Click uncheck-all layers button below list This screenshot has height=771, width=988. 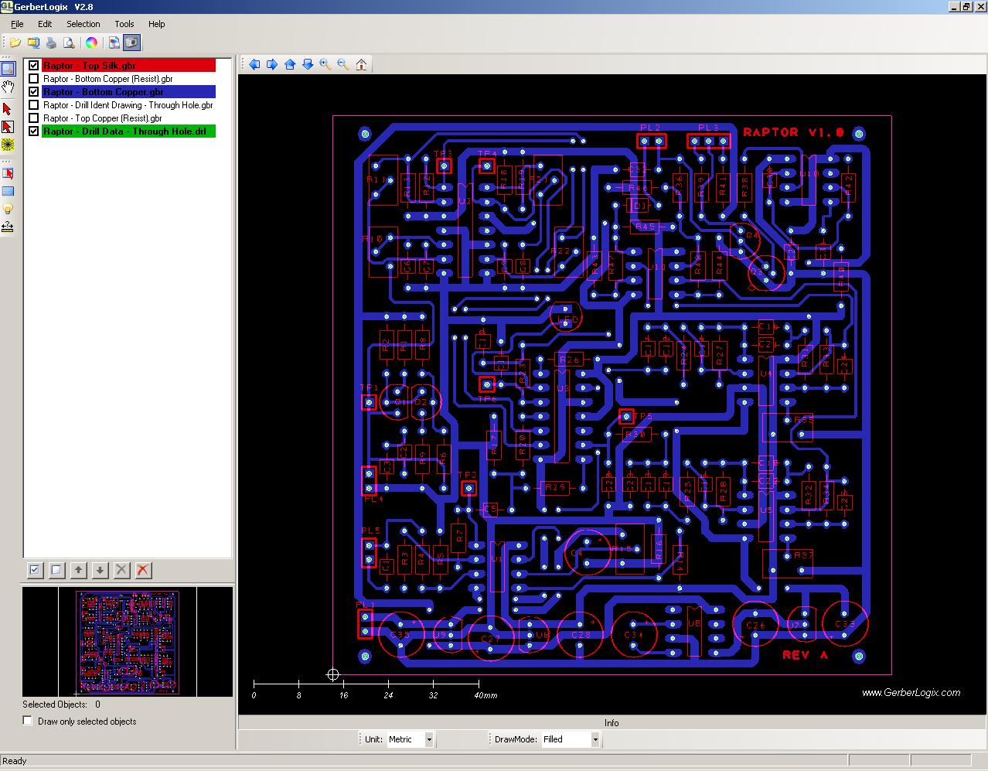(56, 570)
